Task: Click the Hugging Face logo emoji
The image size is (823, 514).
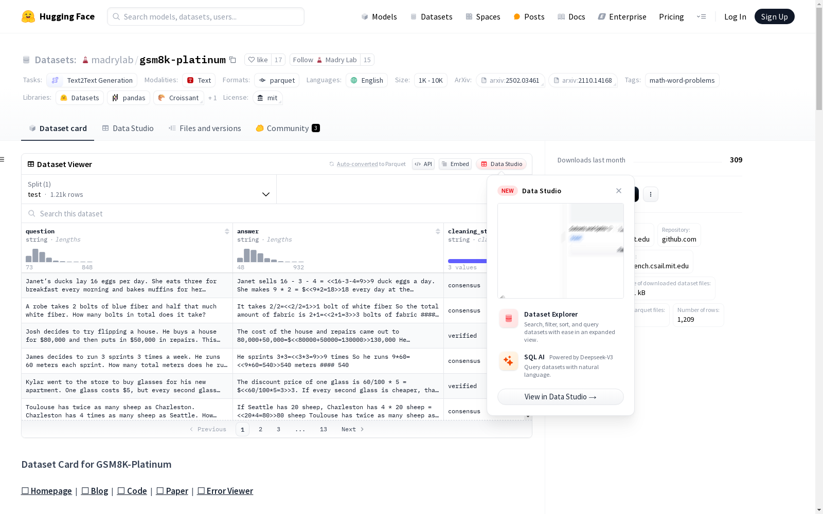Action: coord(28,16)
